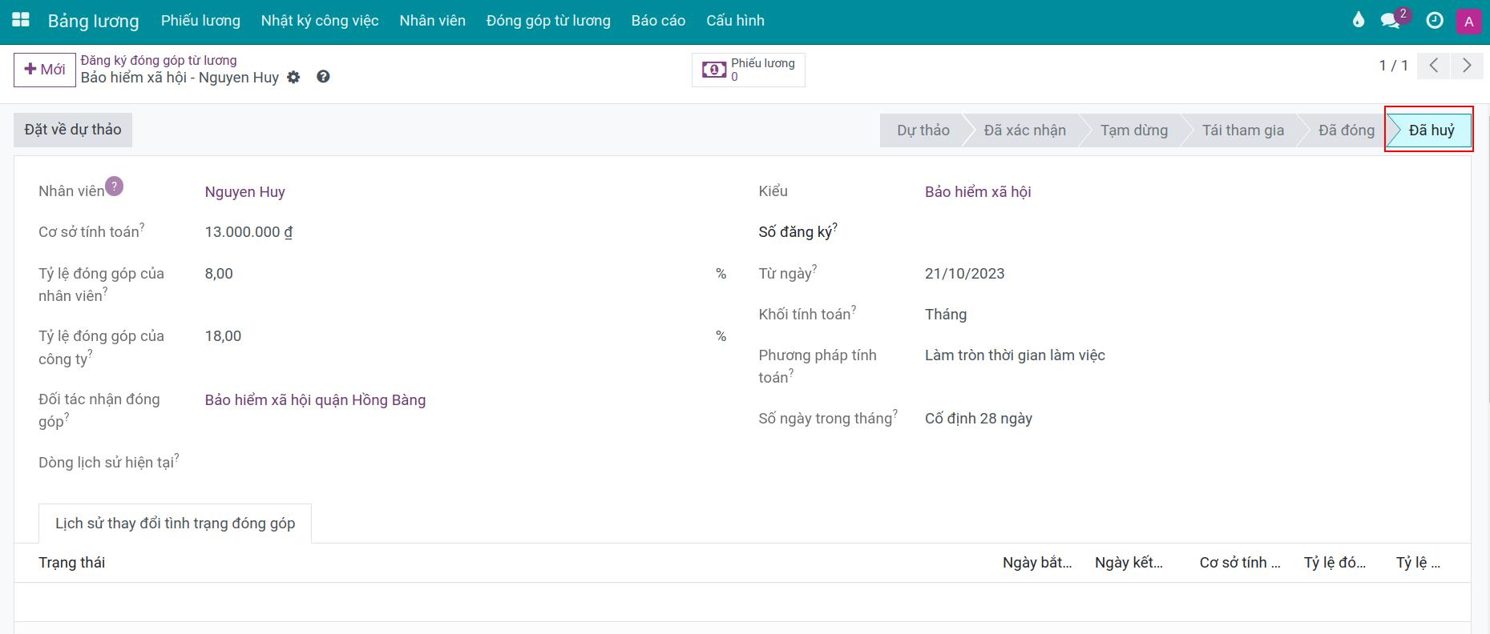Open user avatar menu

tap(1468, 22)
